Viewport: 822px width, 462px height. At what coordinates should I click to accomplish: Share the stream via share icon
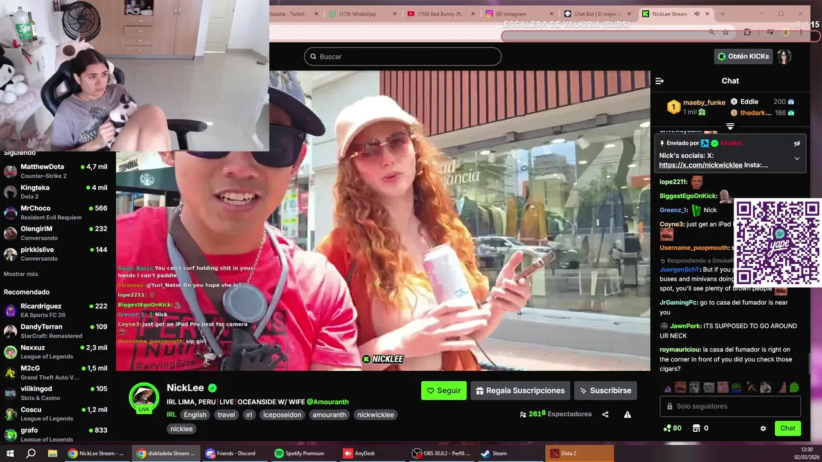pos(605,415)
